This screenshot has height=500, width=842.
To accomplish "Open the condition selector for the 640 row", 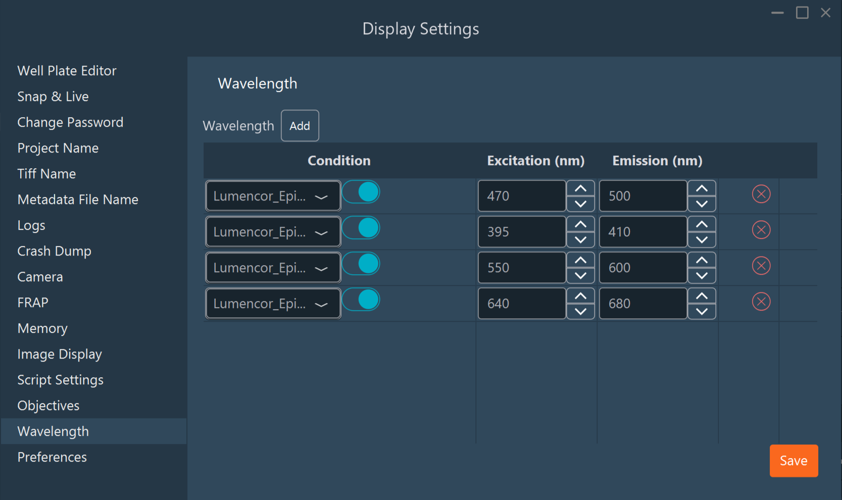I will 272,303.
